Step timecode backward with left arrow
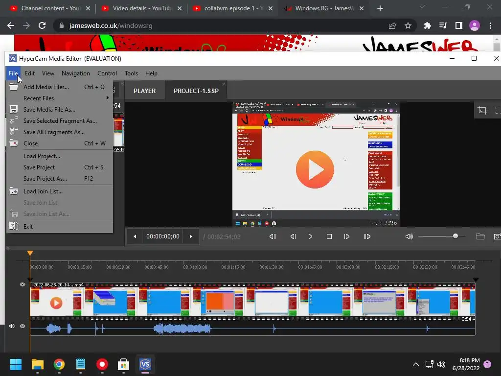 (135, 236)
